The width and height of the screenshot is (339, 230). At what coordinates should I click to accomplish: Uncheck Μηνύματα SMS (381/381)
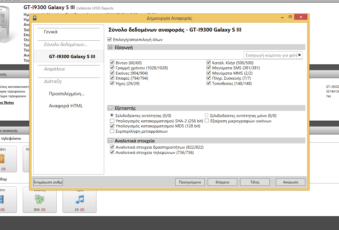point(208,68)
